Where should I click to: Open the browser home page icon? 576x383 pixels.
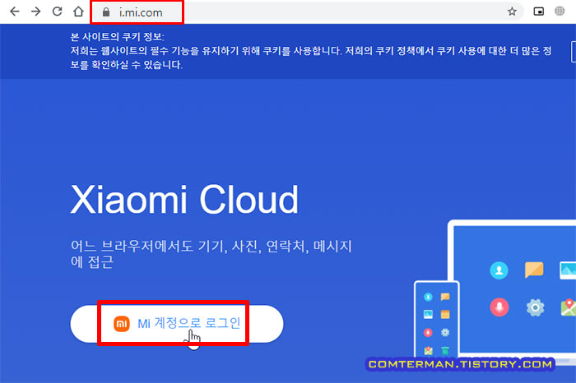[78, 12]
